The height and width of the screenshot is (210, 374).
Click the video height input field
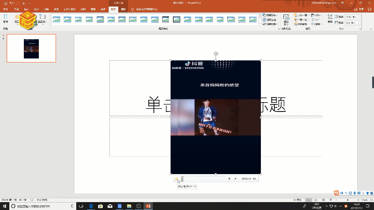[352, 16]
